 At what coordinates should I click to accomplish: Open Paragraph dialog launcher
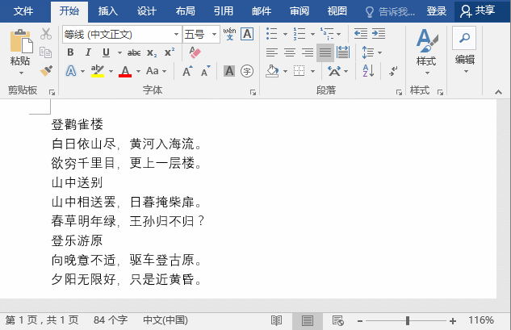(399, 93)
